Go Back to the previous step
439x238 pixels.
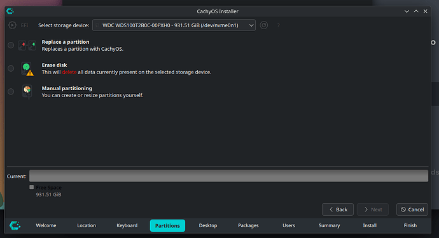338,209
